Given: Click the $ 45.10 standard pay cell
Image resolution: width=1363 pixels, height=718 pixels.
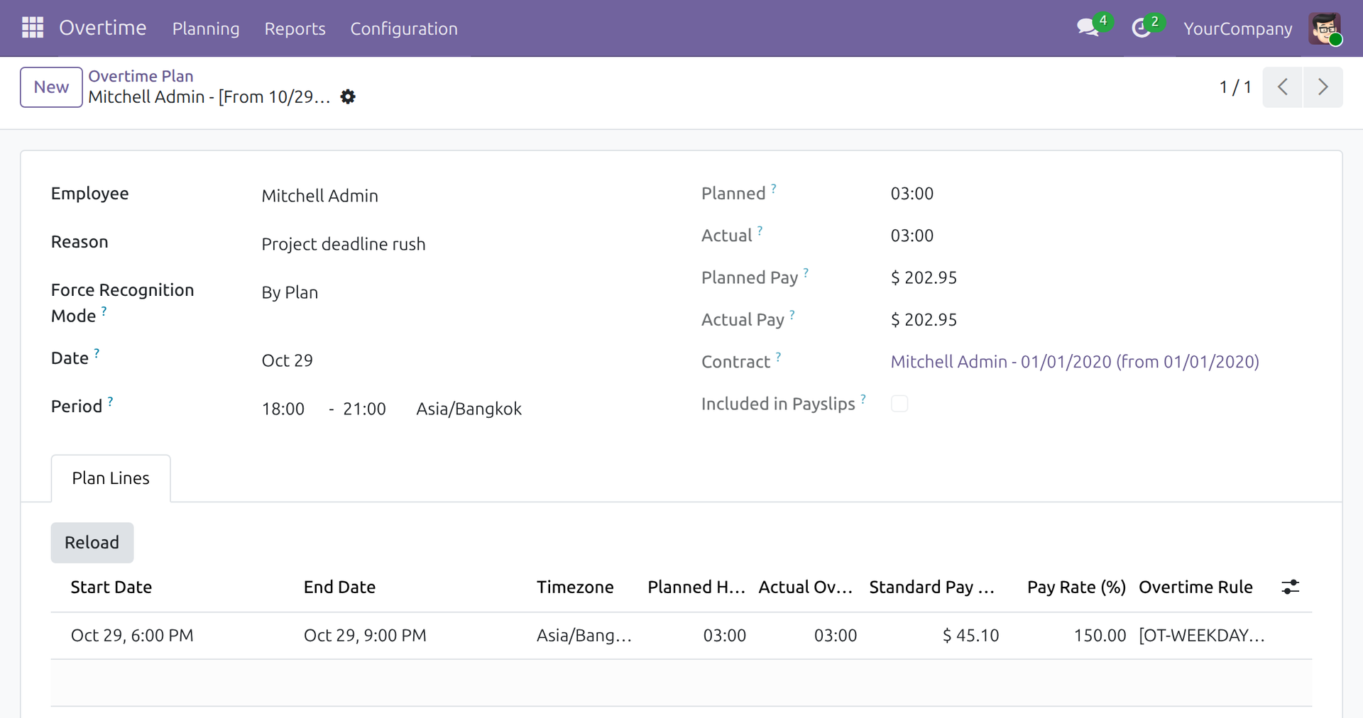Looking at the screenshot, I should click(x=970, y=636).
